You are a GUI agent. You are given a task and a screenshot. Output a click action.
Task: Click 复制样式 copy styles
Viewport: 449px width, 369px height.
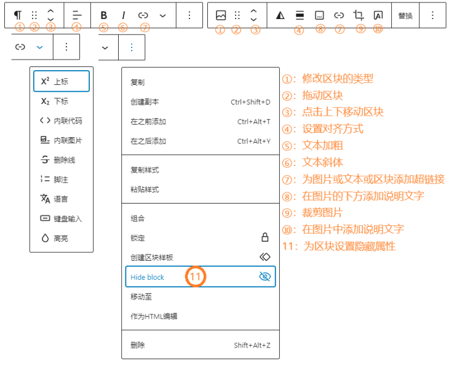(201, 170)
